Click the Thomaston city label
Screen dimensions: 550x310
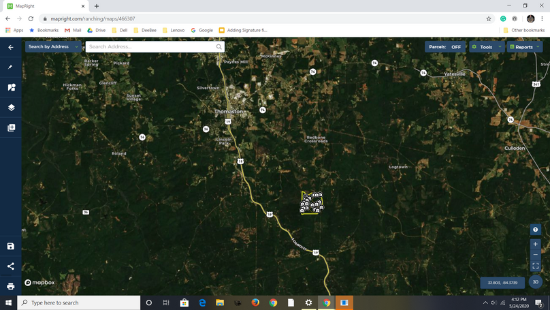pos(228,111)
